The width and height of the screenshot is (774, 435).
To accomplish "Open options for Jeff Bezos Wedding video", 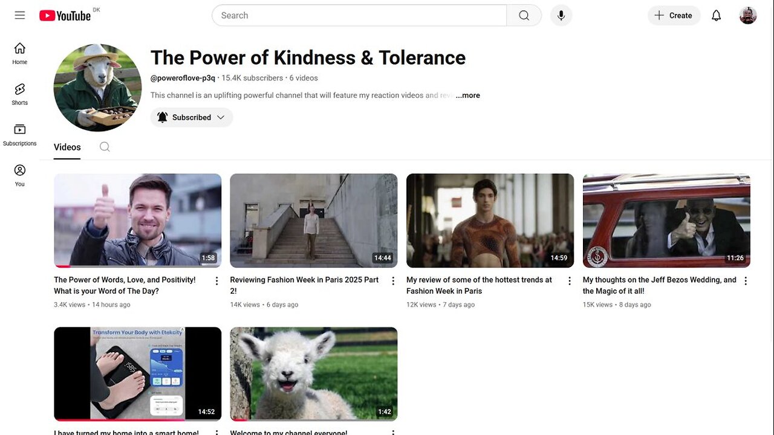I will coord(746,281).
